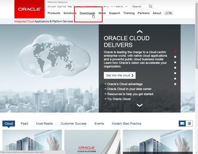Viewport: 198px width, 154px height.
Task: Open the Support menu
Action: (115, 13)
